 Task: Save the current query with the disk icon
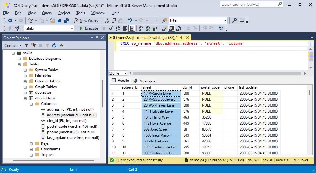(x=59, y=20)
